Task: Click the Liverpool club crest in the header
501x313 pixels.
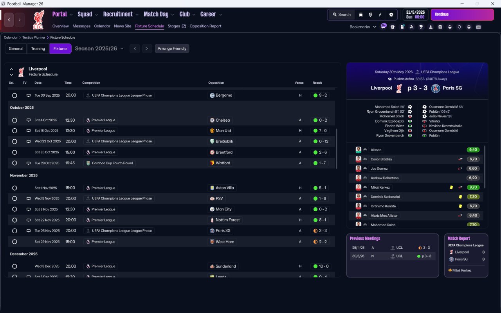Action: point(38,20)
